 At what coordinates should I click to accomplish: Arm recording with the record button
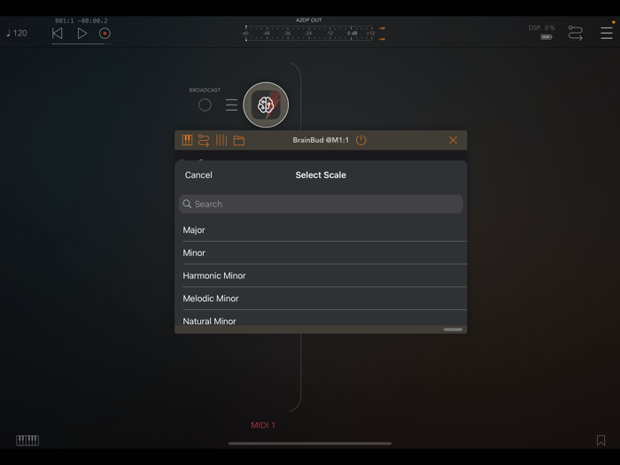[x=105, y=34]
